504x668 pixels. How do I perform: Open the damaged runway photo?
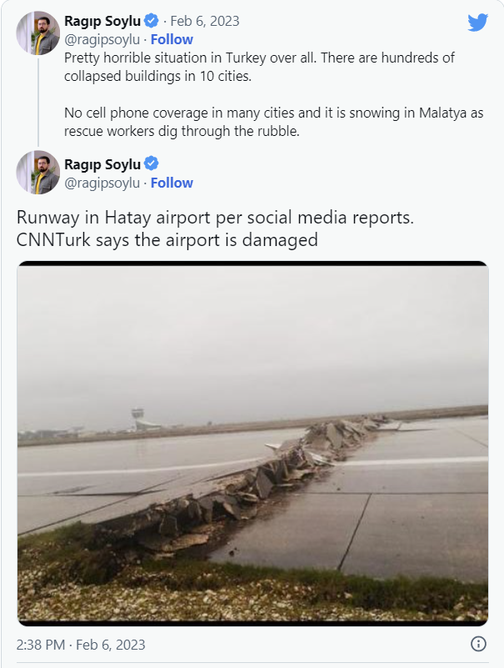tap(252, 442)
